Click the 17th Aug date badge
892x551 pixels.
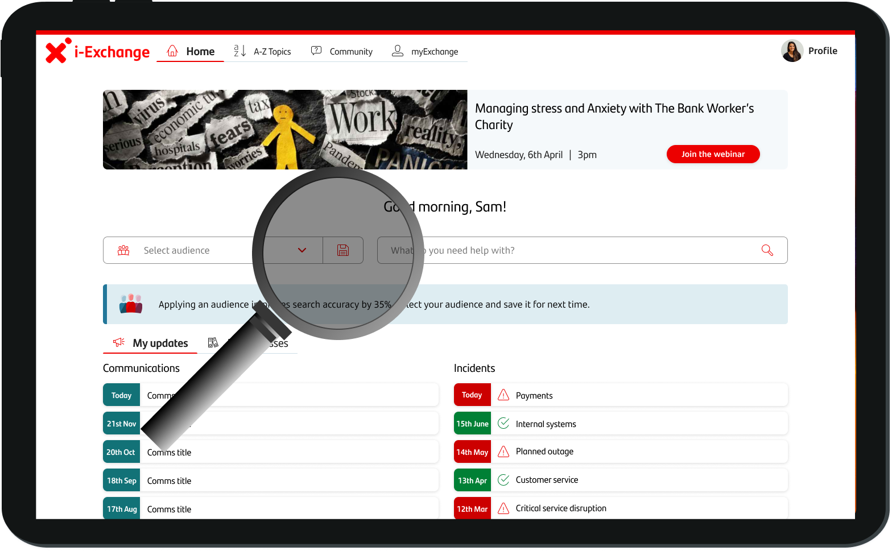pos(121,508)
